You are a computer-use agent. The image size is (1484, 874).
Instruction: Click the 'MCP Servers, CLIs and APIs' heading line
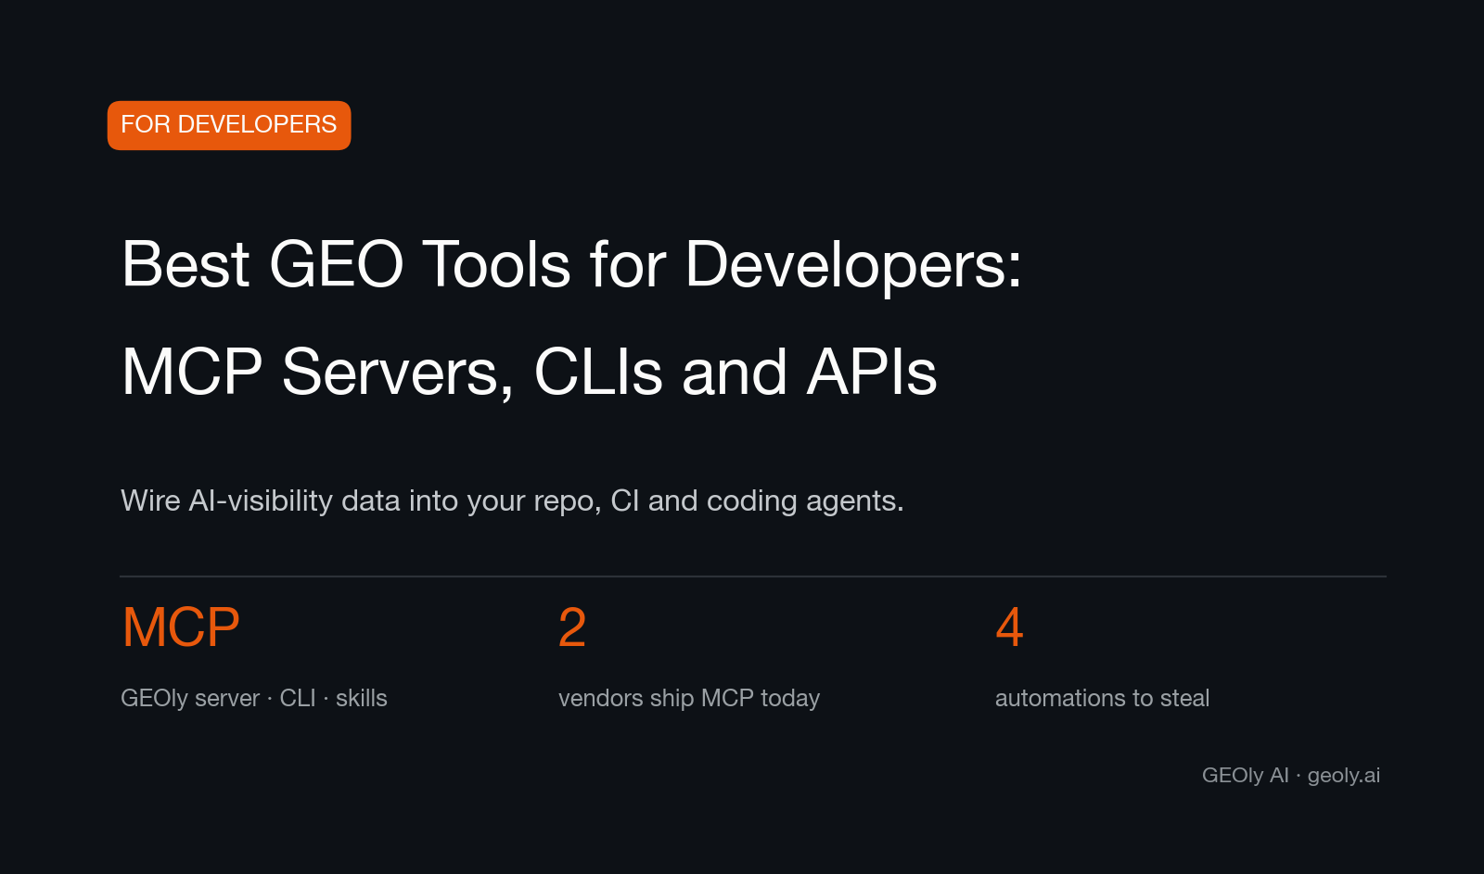click(530, 373)
